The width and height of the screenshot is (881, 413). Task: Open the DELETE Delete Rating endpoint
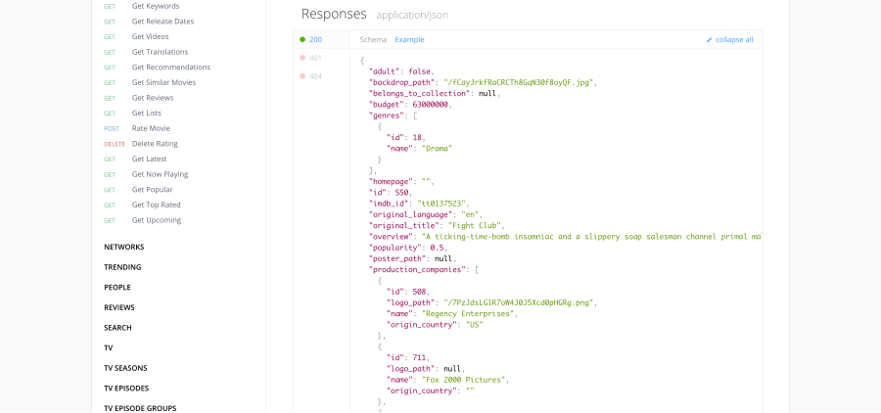click(155, 144)
